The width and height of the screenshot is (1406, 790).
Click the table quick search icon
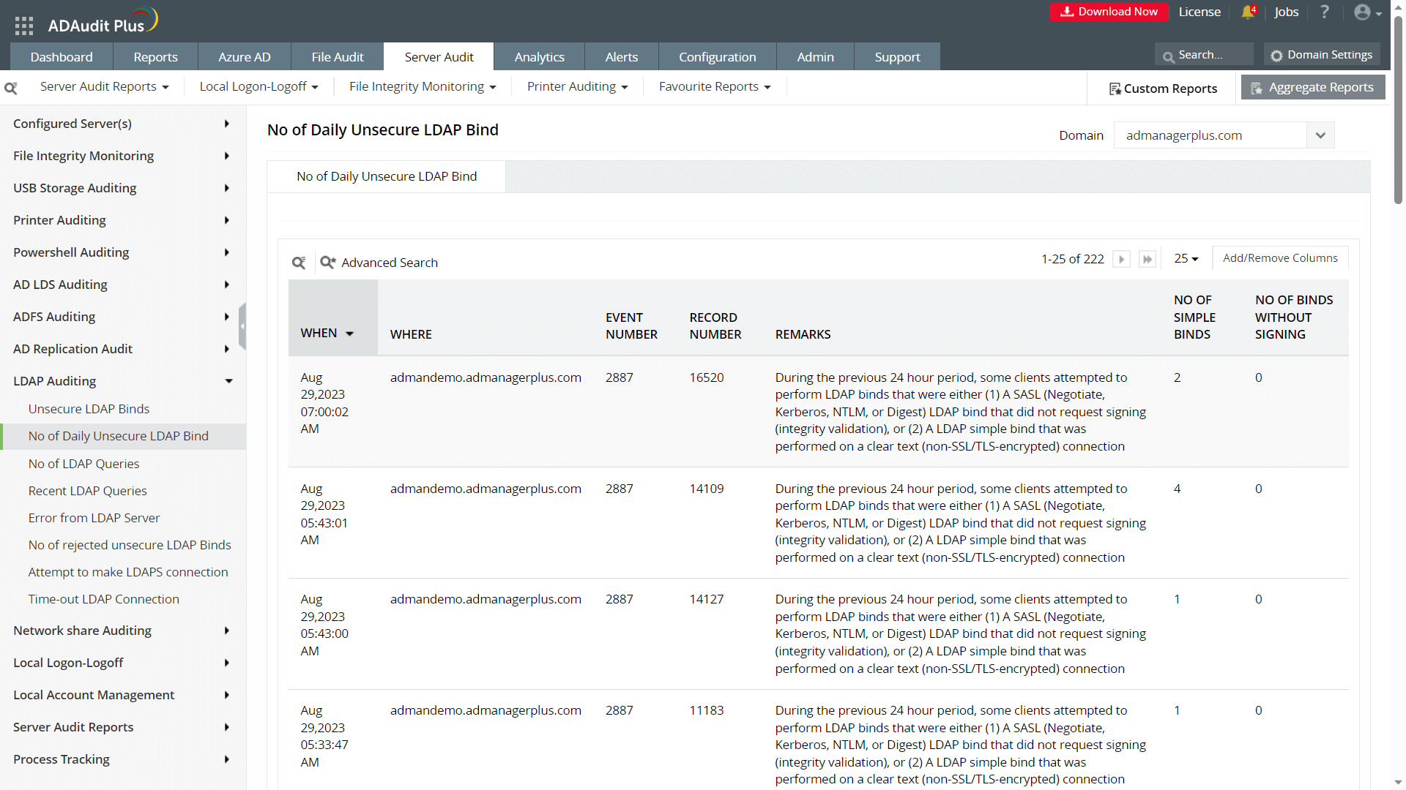point(299,263)
